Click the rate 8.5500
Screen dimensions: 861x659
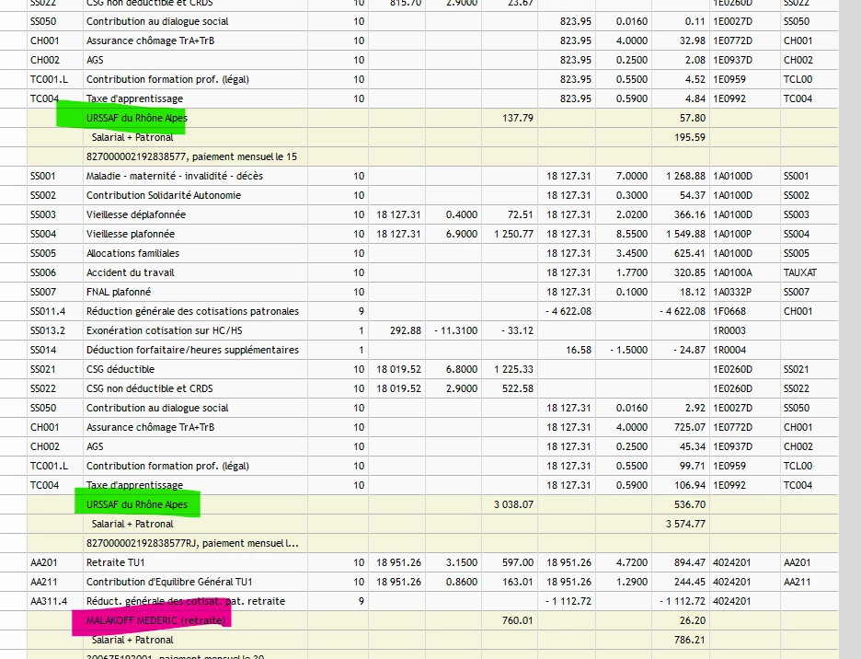click(632, 234)
